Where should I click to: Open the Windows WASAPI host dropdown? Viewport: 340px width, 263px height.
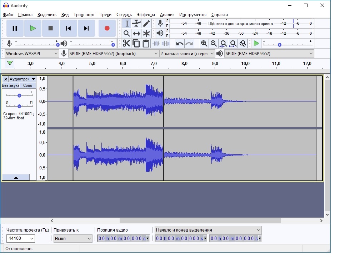pos(31,54)
